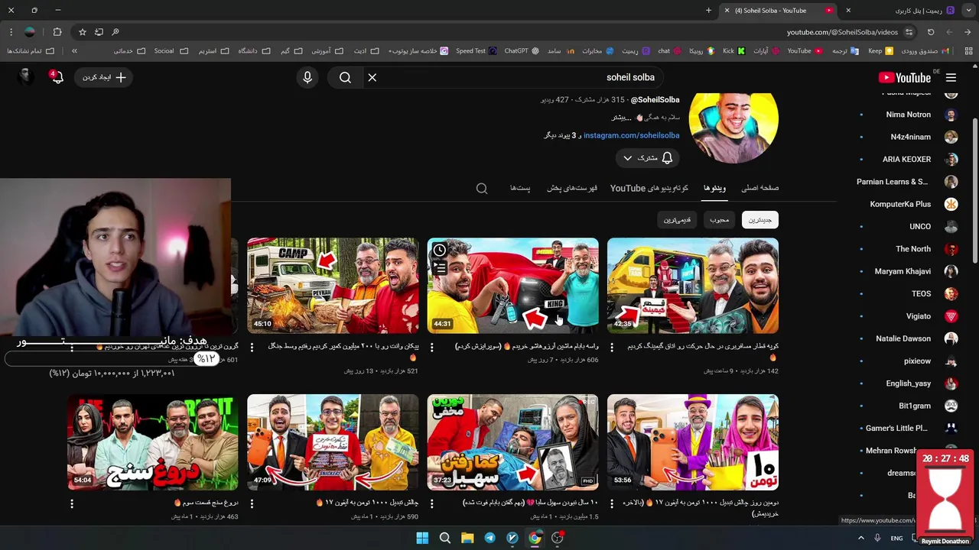
Task: Open the browser three-dot menu
Action: click(11, 32)
